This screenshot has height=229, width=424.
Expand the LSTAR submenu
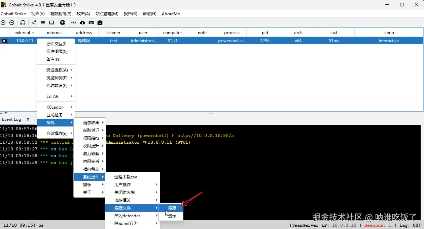(x=56, y=96)
